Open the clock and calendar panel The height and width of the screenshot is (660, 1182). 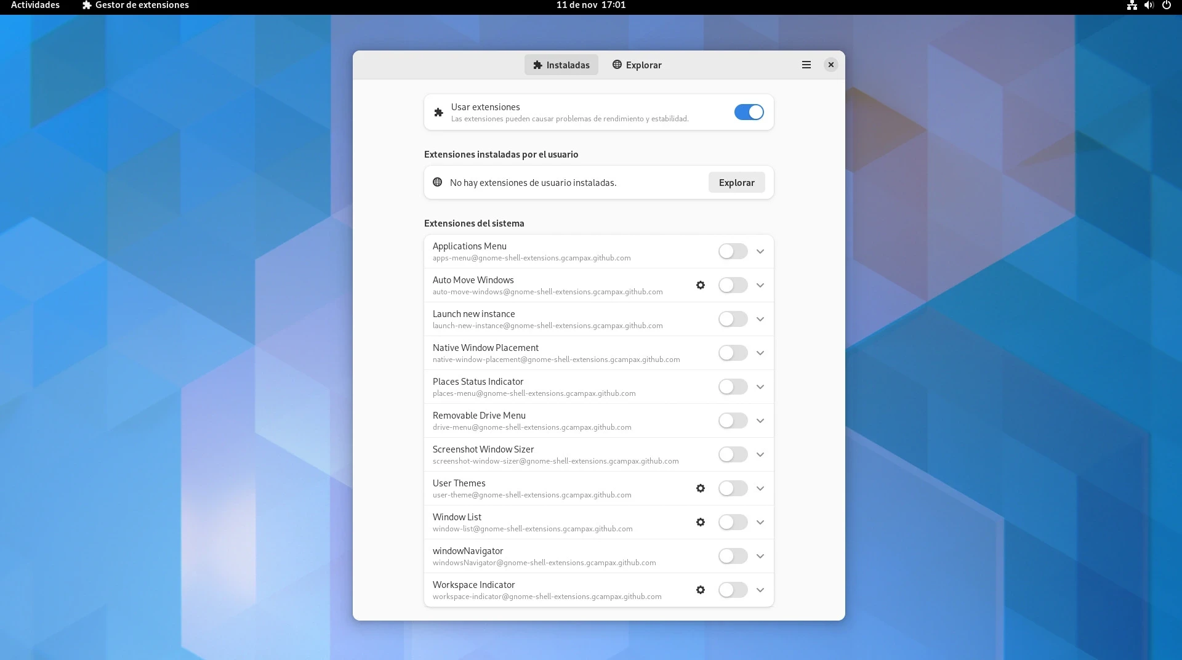(590, 6)
